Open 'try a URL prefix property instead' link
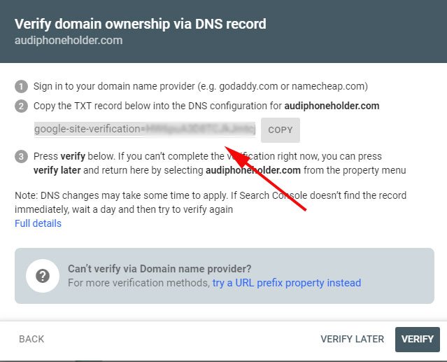Image resolution: width=447 pixels, height=362 pixels. 287,283
